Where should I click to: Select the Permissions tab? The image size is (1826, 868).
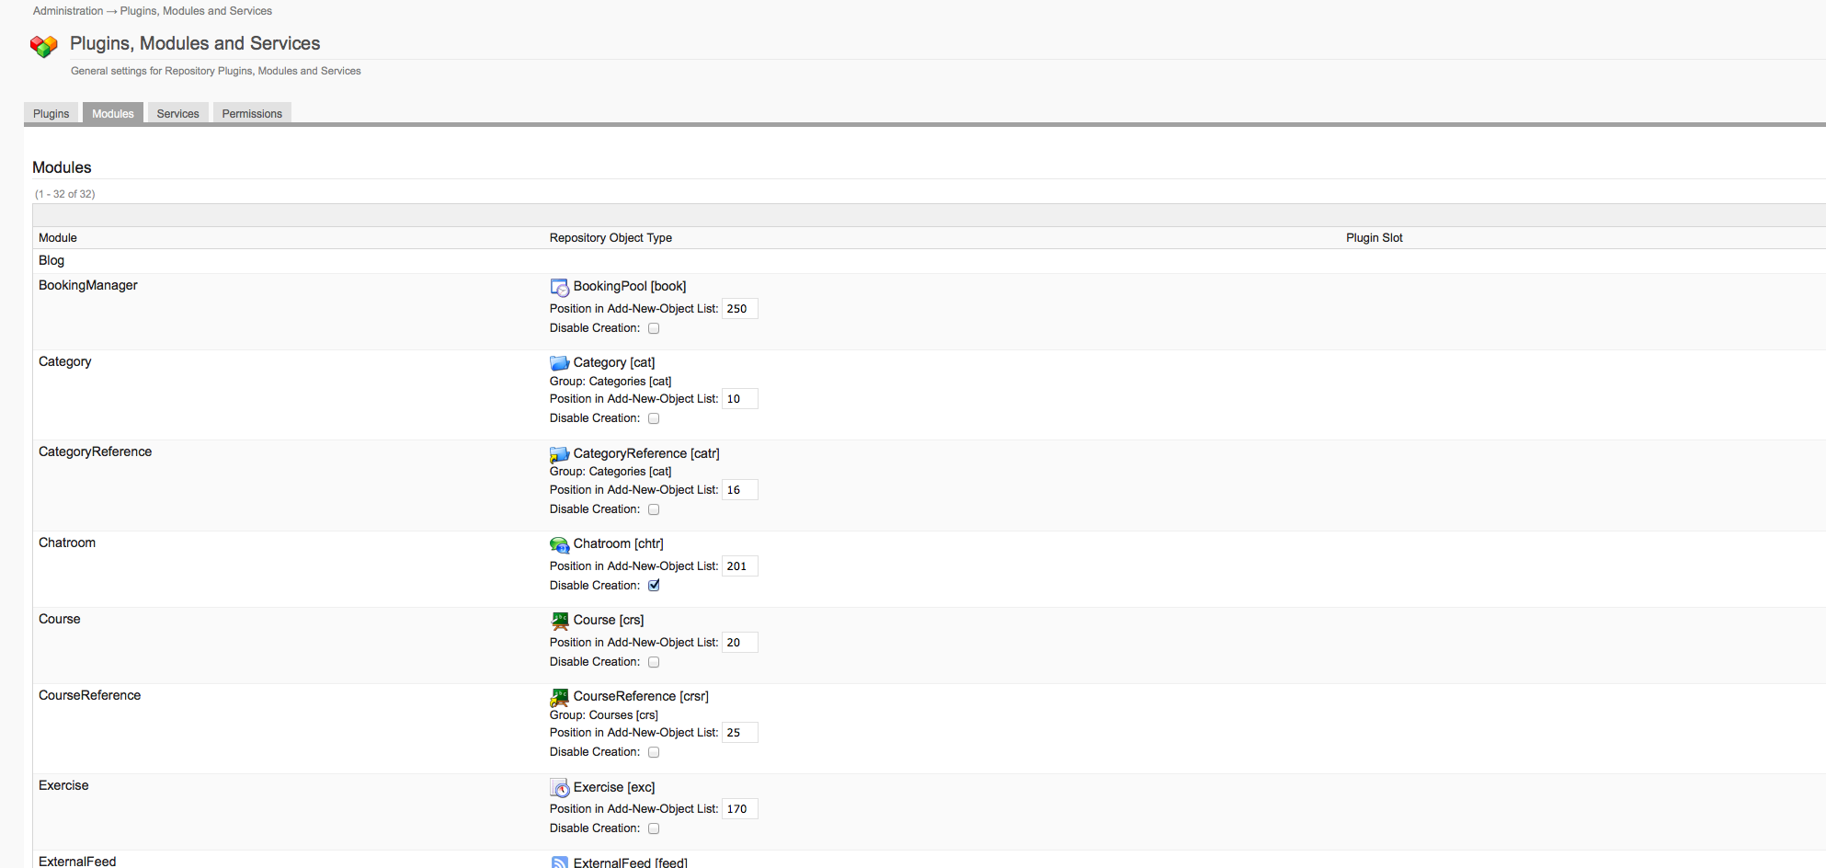click(x=252, y=114)
